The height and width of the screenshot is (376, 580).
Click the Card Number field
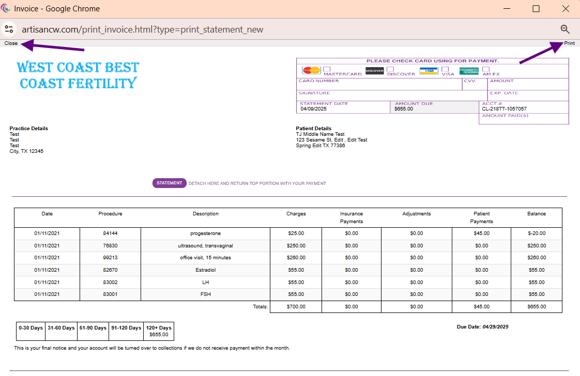379,86
